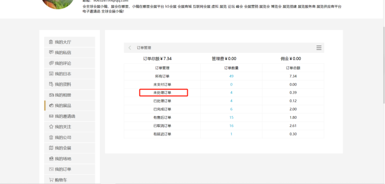Click the 订单总额 ¥7.34 summary
385x184 pixels.
click(x=157, y=58)
